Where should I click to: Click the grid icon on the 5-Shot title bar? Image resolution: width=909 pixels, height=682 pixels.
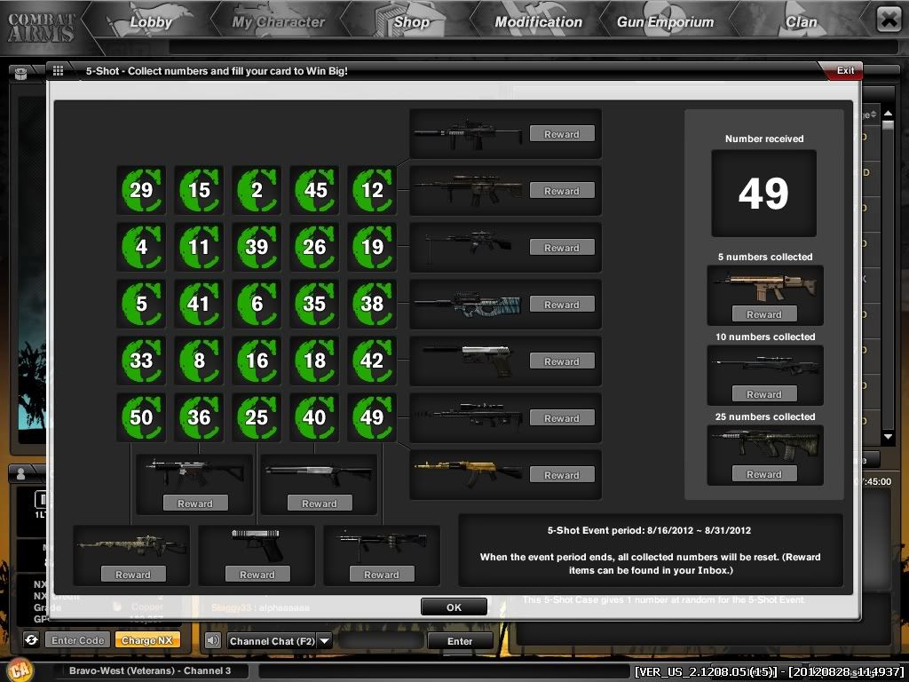point(59,70)
